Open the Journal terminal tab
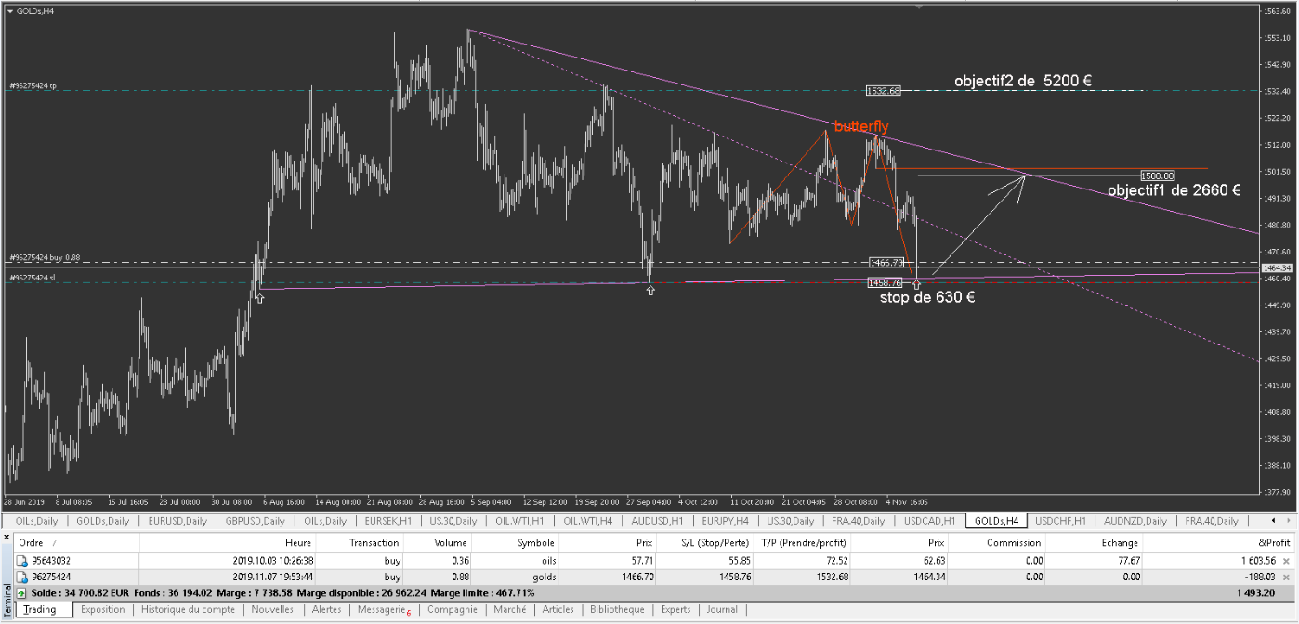Viewport: 1299px width, 624px height. (x=722, y=610)
